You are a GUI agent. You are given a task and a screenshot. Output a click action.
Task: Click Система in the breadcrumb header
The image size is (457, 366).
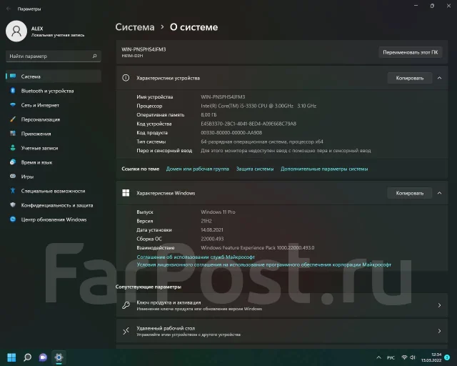coord(135,27)
